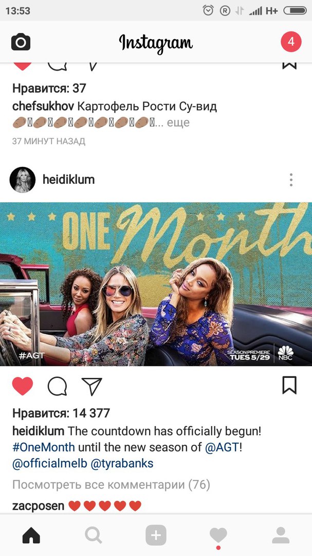Share the post with paper plane icon
Screen dimensions: 312x556
[91, 386]
